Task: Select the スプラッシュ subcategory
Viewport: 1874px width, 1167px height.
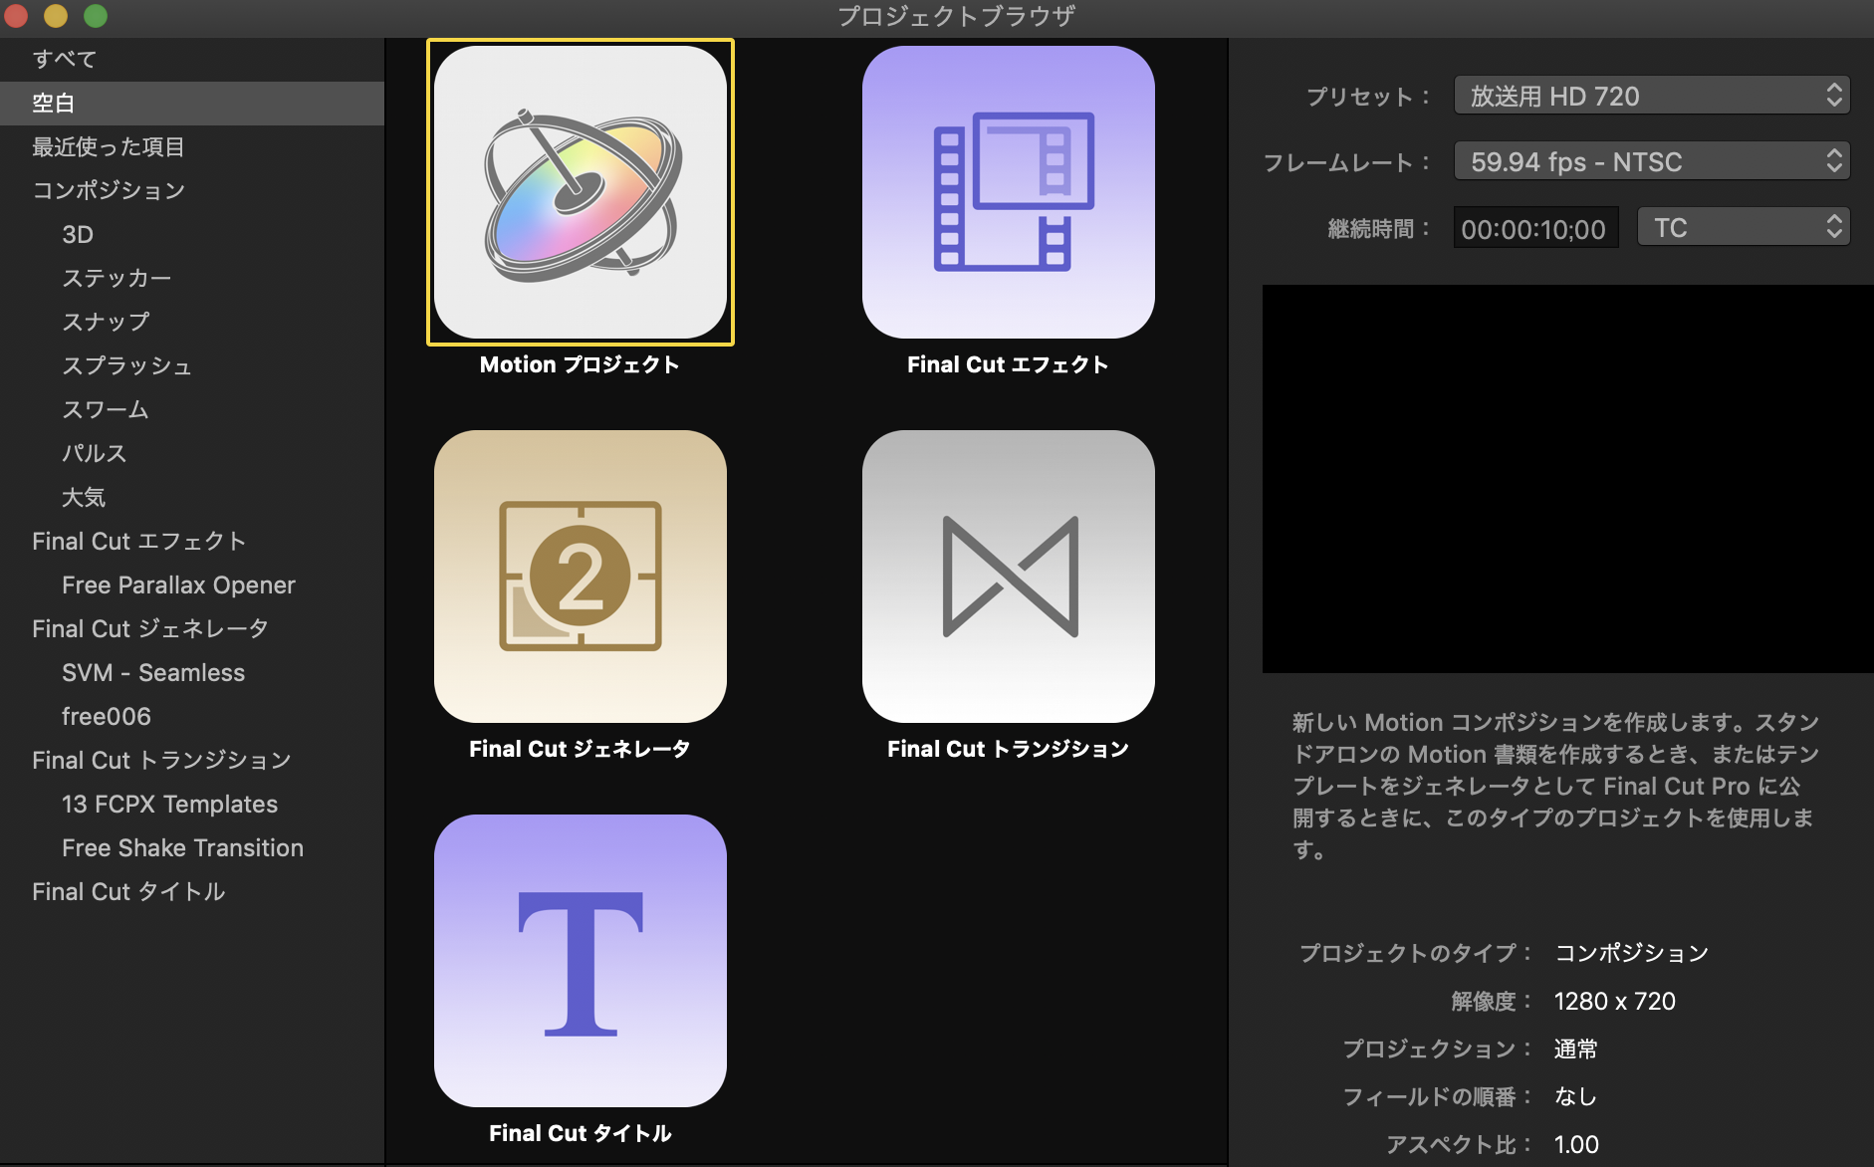Action: coord(192,366)
